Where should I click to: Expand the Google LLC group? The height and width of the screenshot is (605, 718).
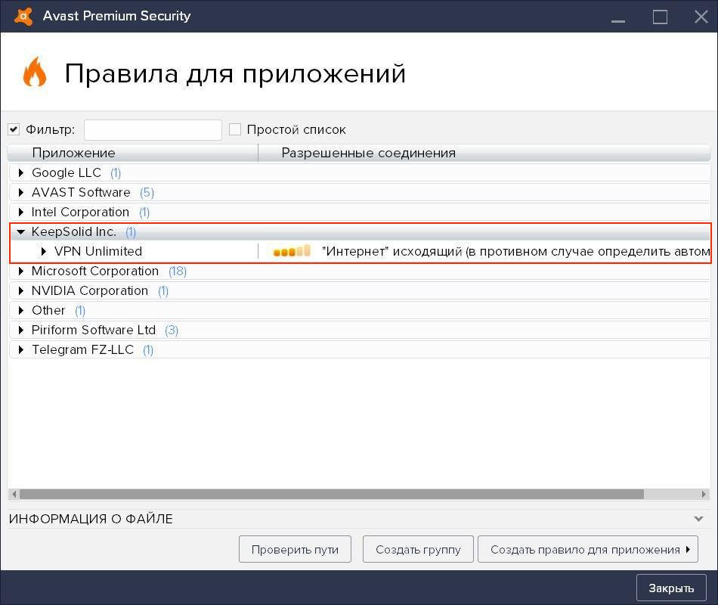(21, 173)
